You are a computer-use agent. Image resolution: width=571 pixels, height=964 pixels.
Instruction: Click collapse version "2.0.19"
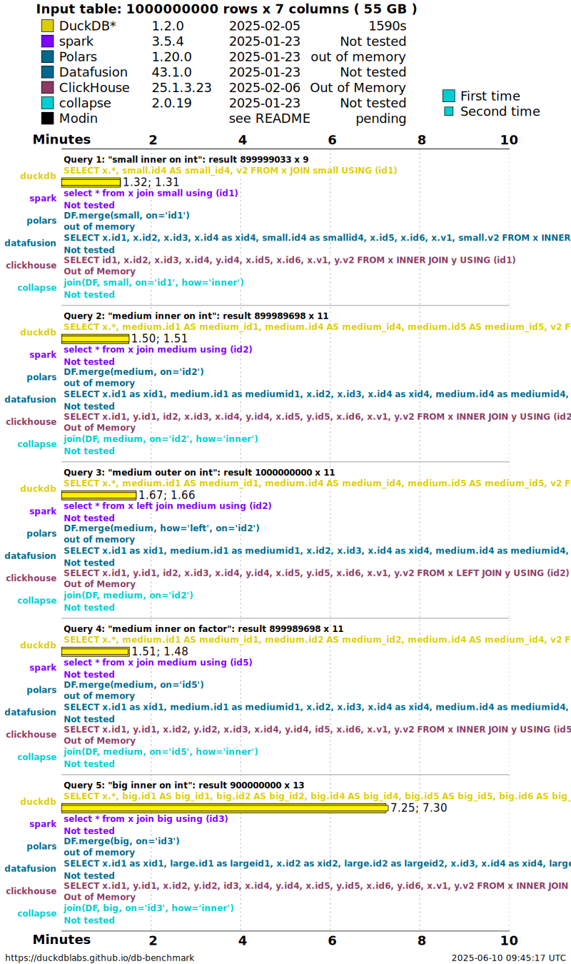point(171,103)
